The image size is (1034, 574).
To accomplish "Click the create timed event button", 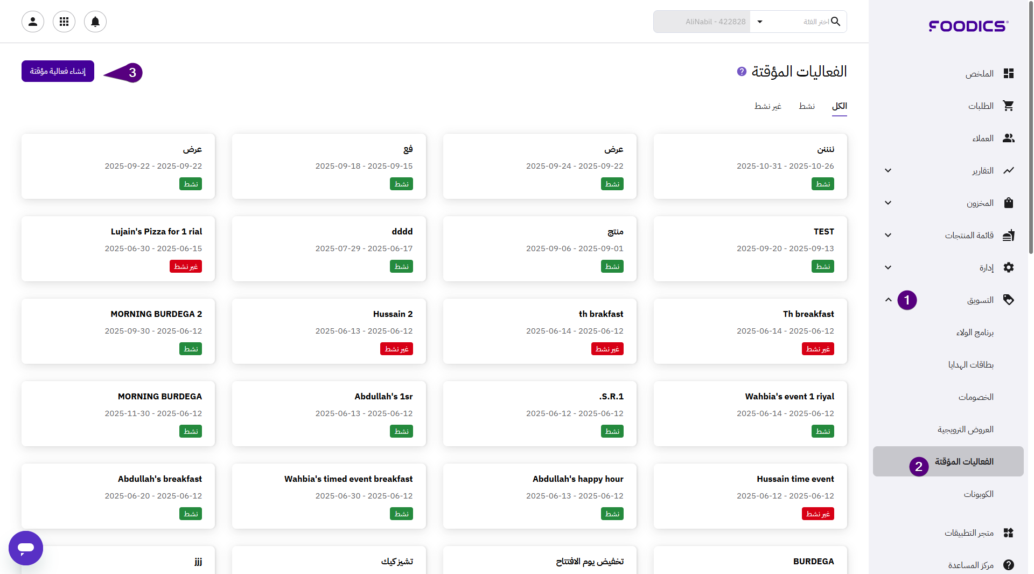I will (58, 71).
